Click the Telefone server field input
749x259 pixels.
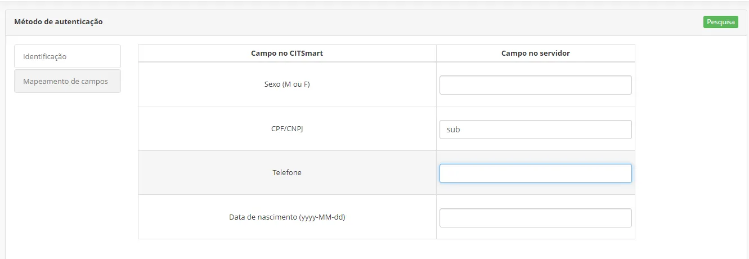535,173
